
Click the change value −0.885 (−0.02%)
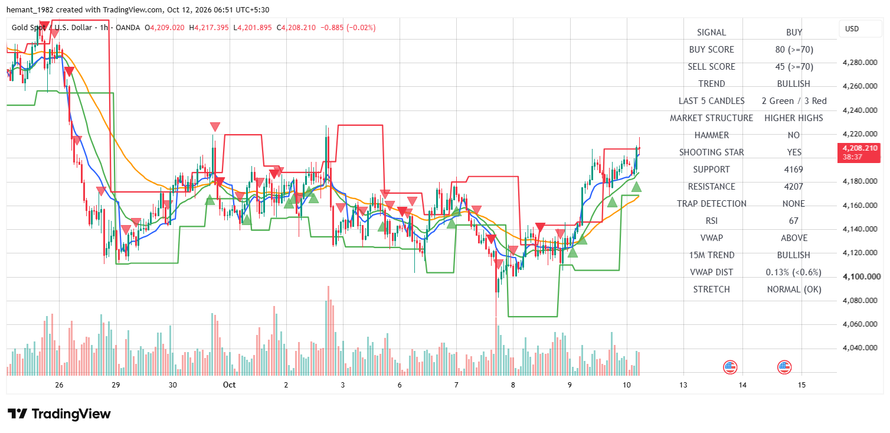[x=348, y=27]
